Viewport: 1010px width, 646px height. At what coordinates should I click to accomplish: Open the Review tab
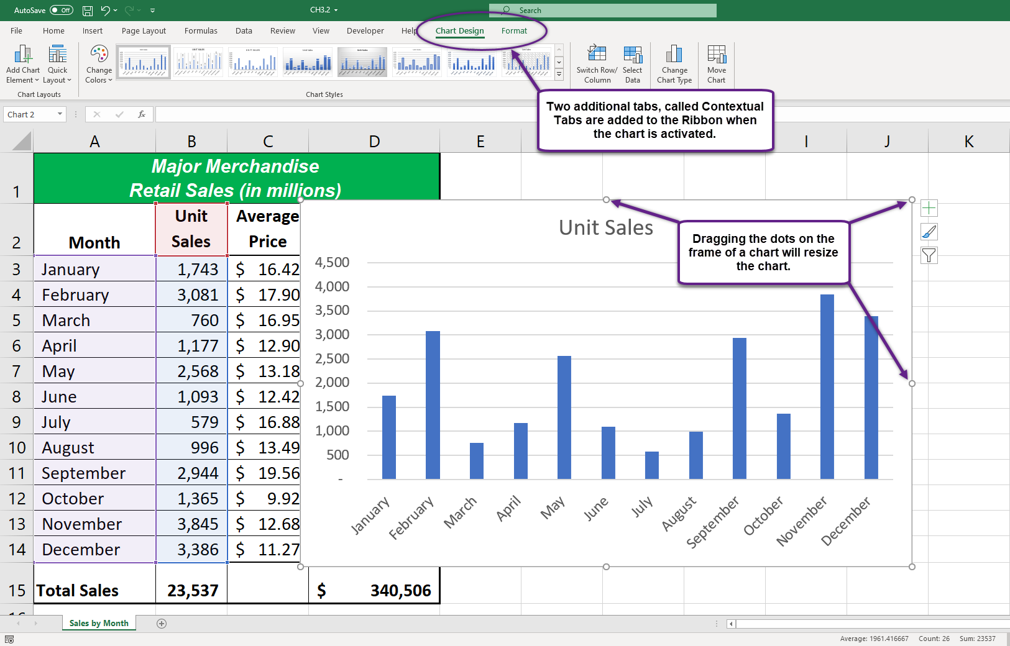[x=283, y=30]
